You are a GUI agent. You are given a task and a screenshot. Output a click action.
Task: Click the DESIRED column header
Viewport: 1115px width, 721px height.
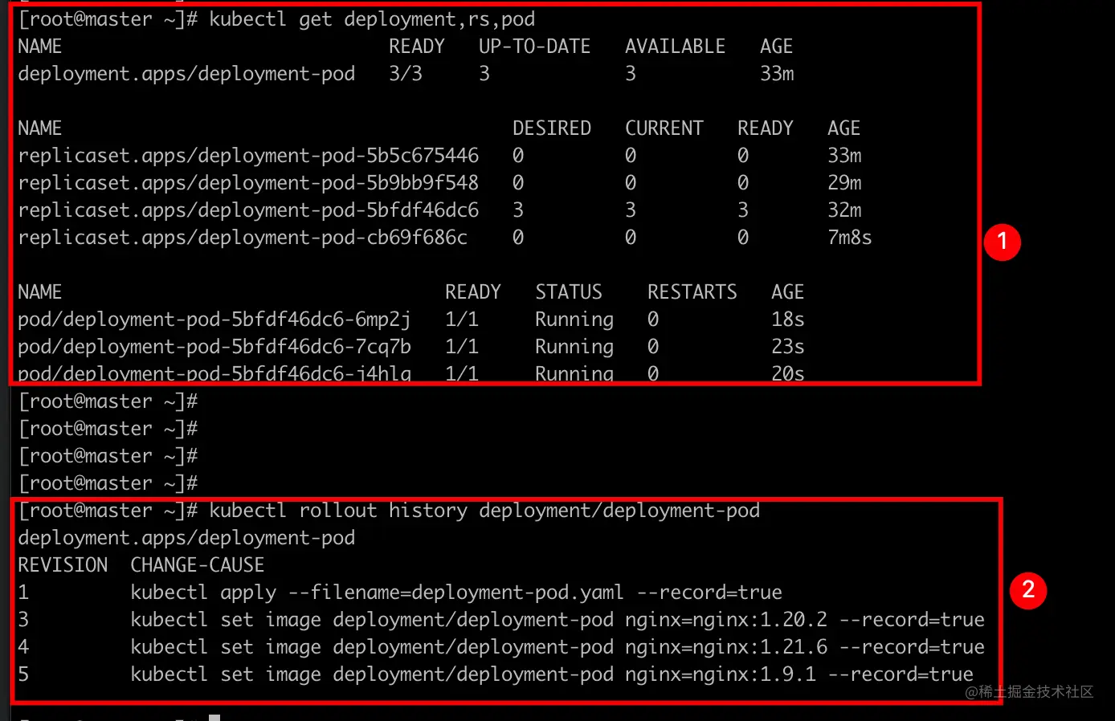click(x=552, y=128)
